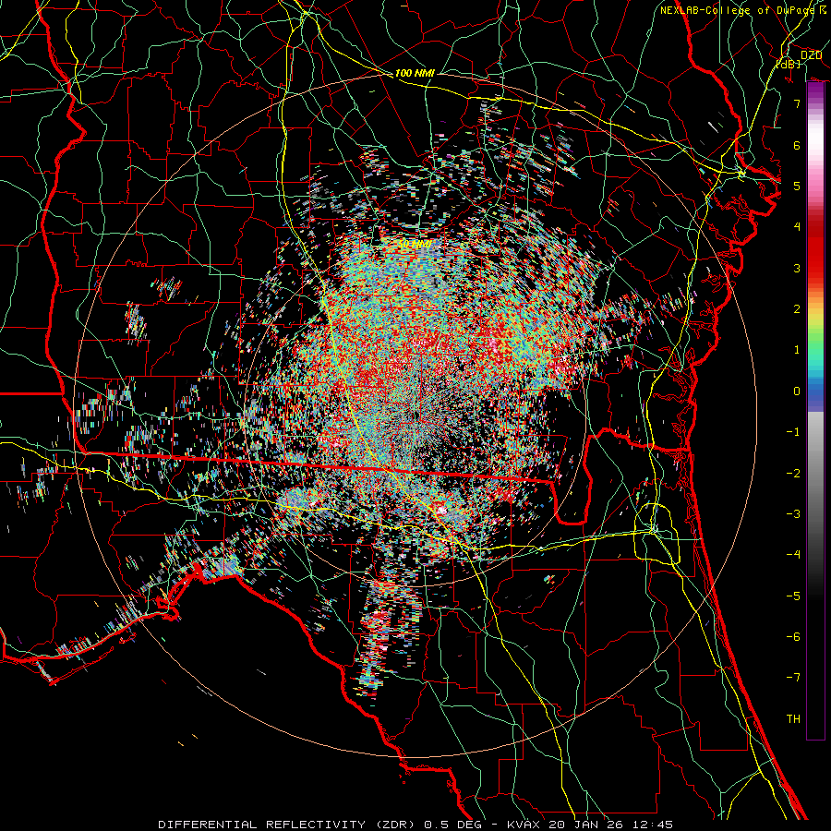
Task: Click the '4' scale value
Action: 797,227
